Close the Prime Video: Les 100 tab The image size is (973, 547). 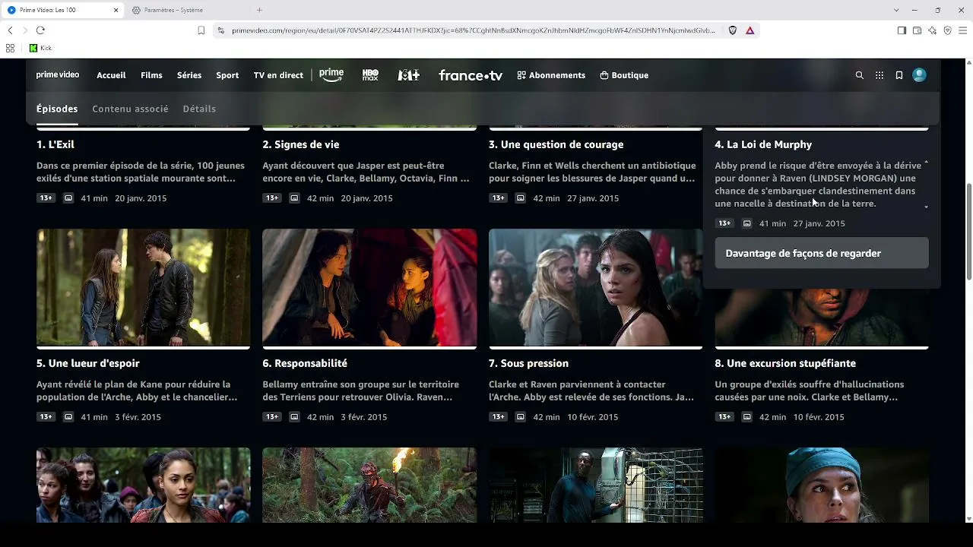116,10
